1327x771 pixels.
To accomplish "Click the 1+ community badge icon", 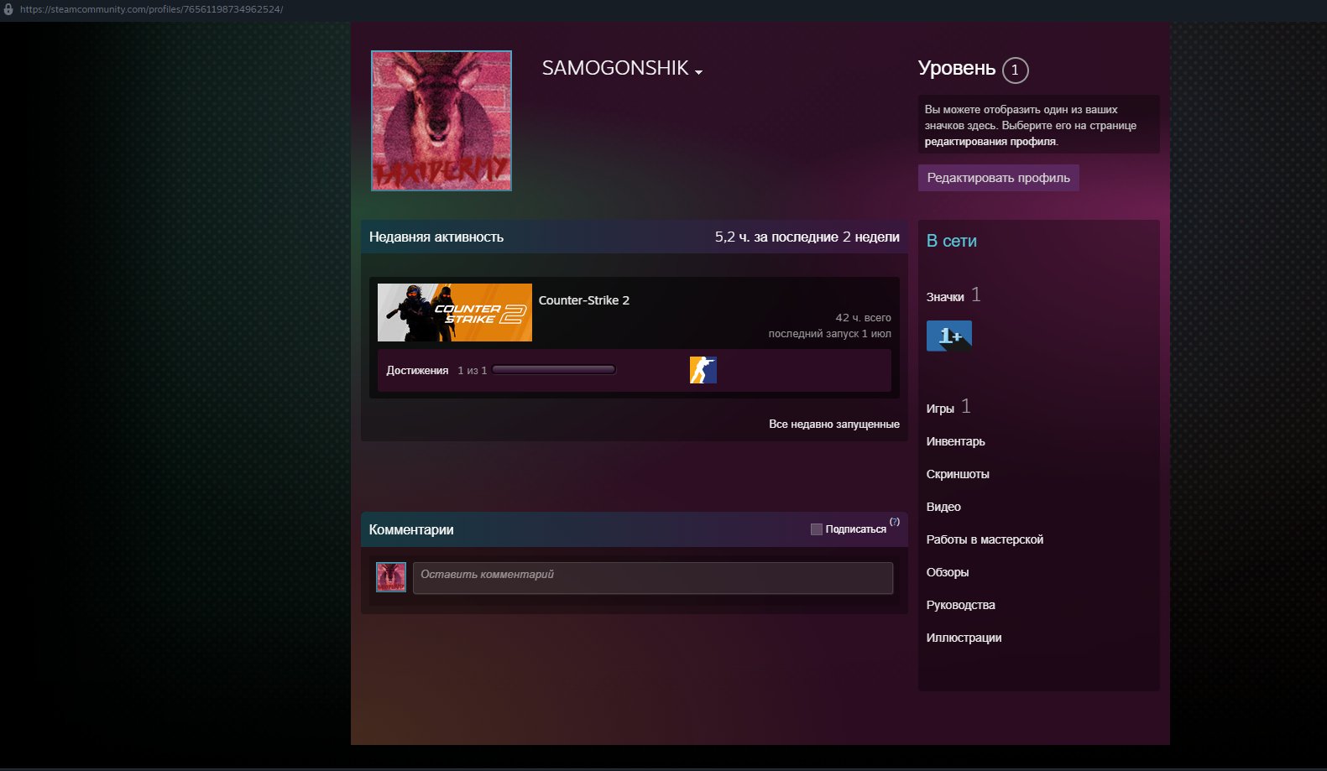I will (949, 336).
